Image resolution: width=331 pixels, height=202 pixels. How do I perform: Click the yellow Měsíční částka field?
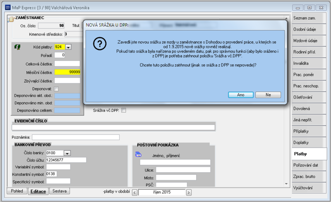67,72
